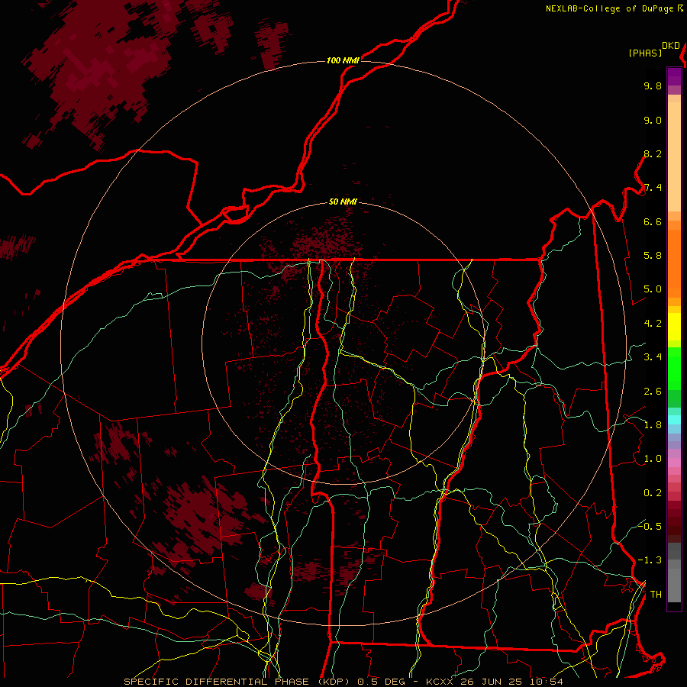Click the cyan color bar segment
The height and width of the screenshot is (687, 687).
(x=674, y=419)
